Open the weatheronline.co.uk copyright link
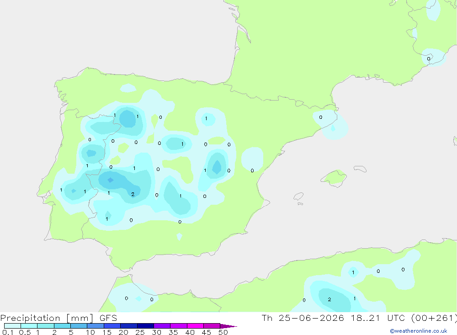The height and width of the screenshot is (335, 457). pyautogui.click(x=419, y=331)
